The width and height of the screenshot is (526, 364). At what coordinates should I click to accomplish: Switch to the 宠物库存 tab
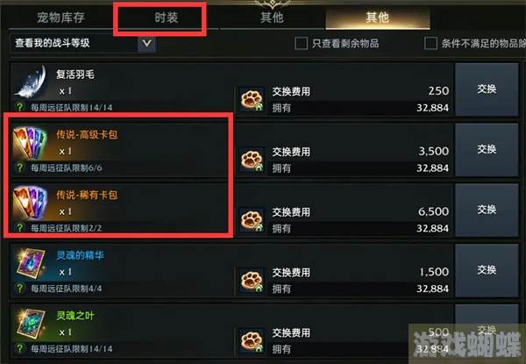click(60, 18)
